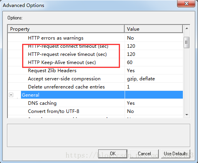Click the scrollbar up arrow
198x163 pixels.
pos(187,28)
